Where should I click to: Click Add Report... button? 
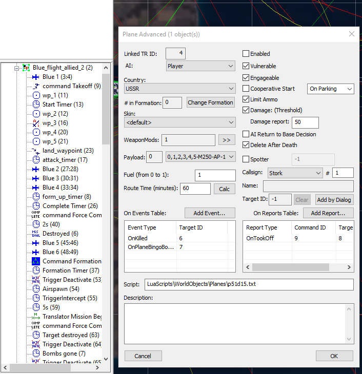coord(328,213)
